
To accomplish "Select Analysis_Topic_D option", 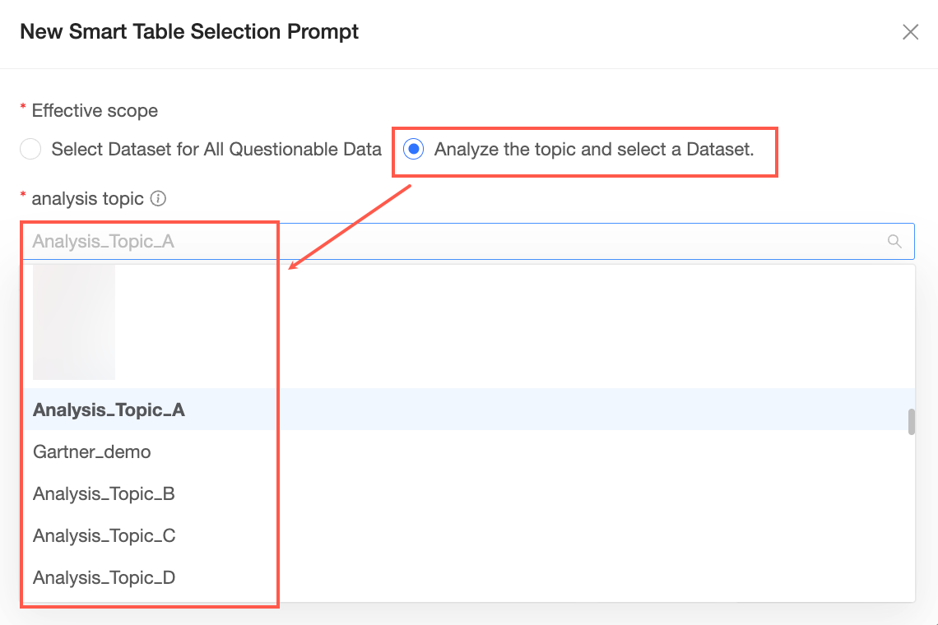I will click(x=468, y=577).
